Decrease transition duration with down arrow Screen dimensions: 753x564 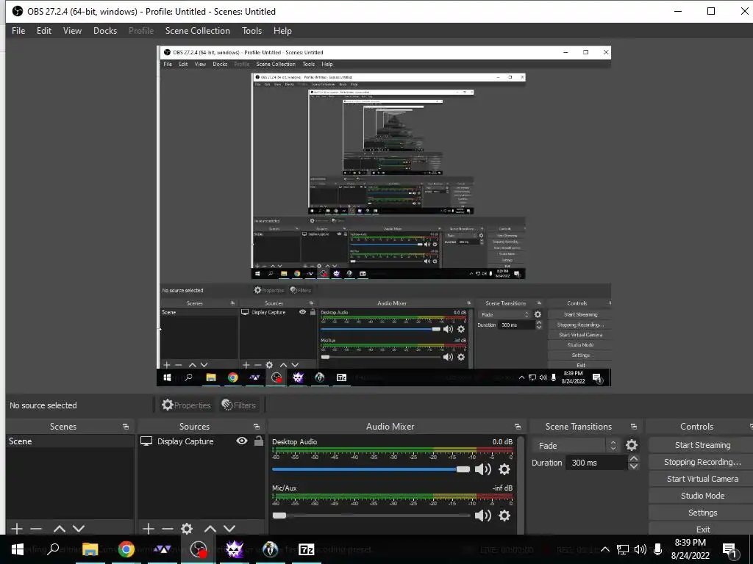point(634,466)
